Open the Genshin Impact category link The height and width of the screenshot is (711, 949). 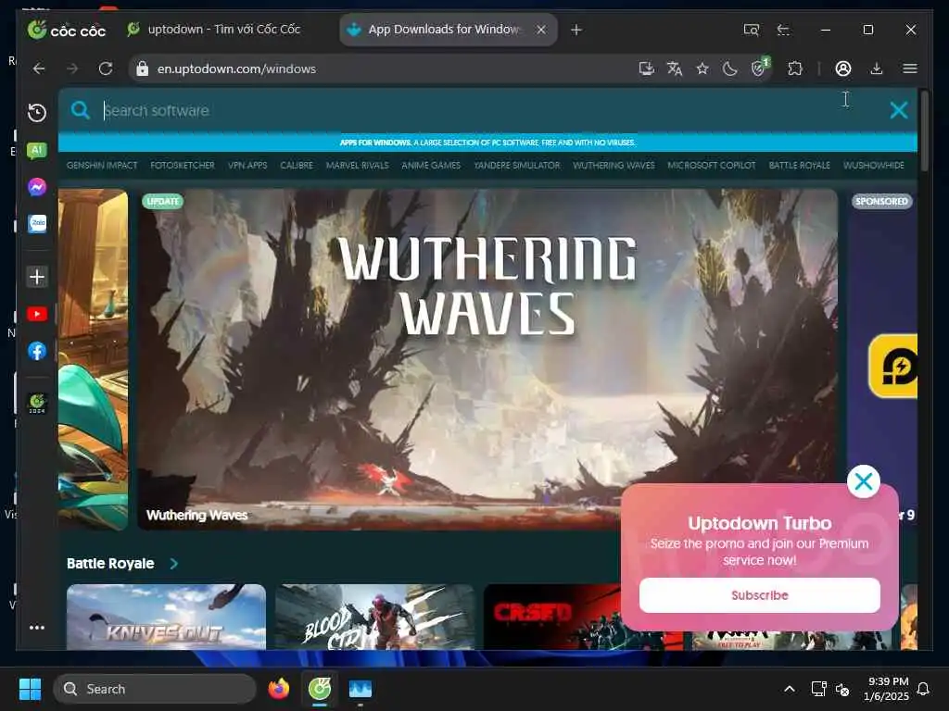[x=102, y=165]
